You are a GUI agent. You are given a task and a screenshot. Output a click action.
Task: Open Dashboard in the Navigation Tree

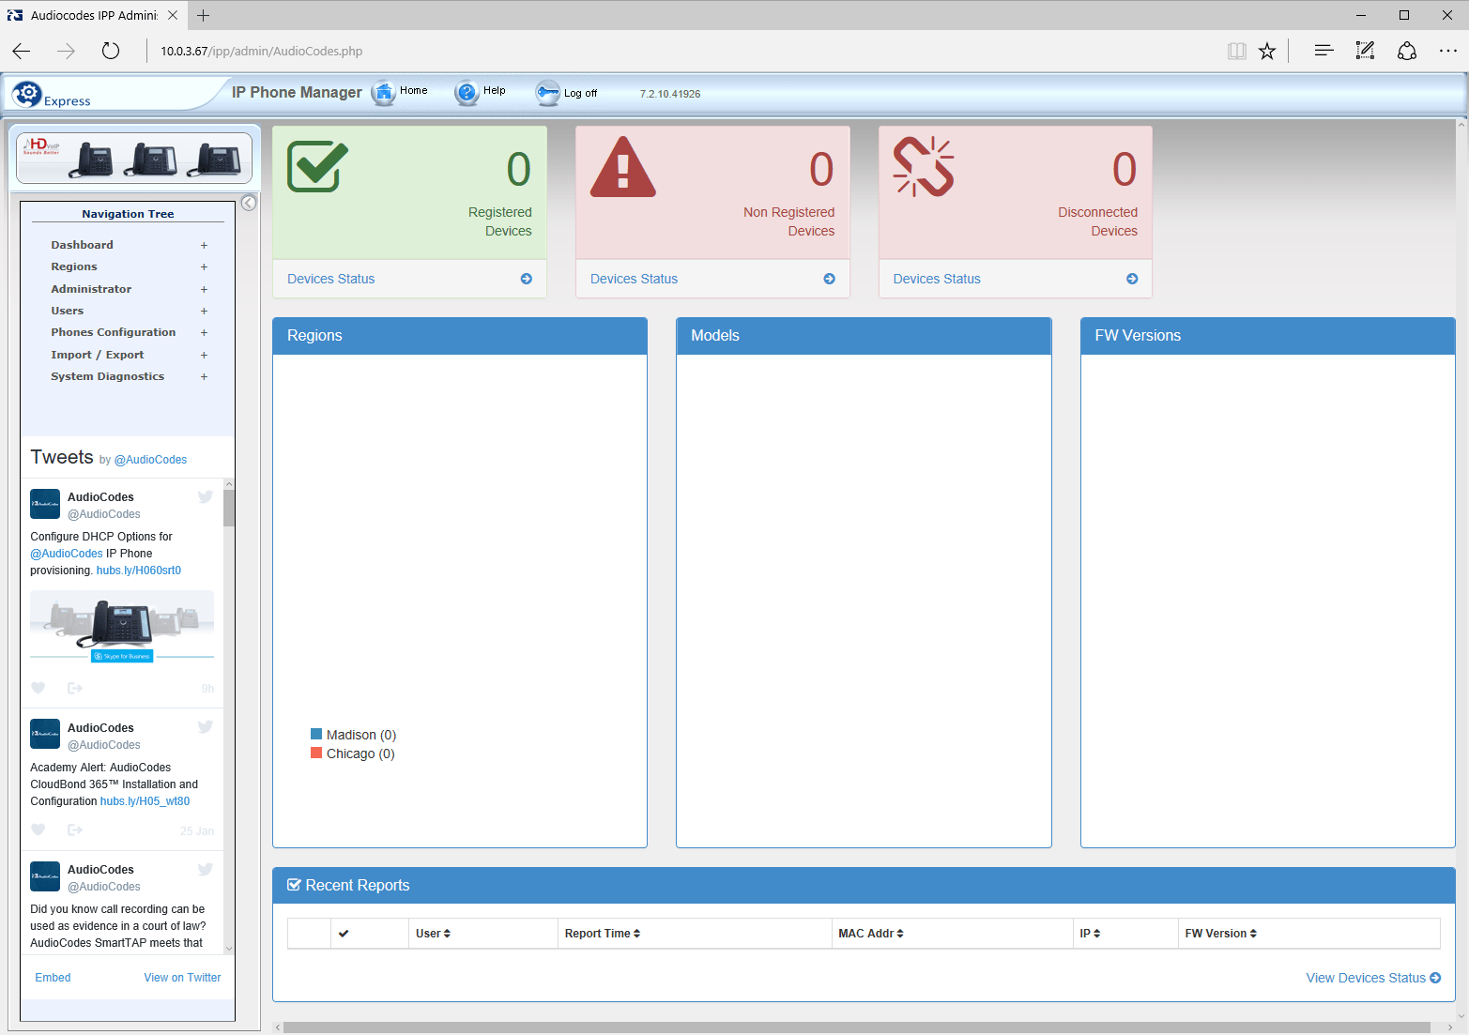click(82, 244)
